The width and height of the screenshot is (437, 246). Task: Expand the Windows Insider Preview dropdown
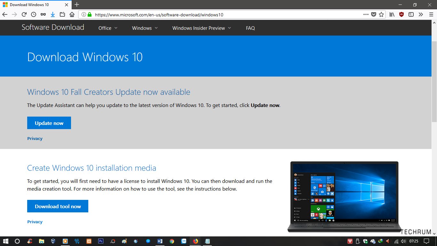pos(202,28)
